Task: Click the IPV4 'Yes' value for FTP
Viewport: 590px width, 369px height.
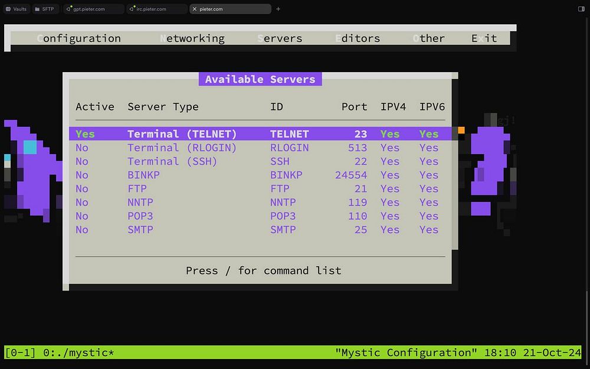Action: [x=390, y=189]
